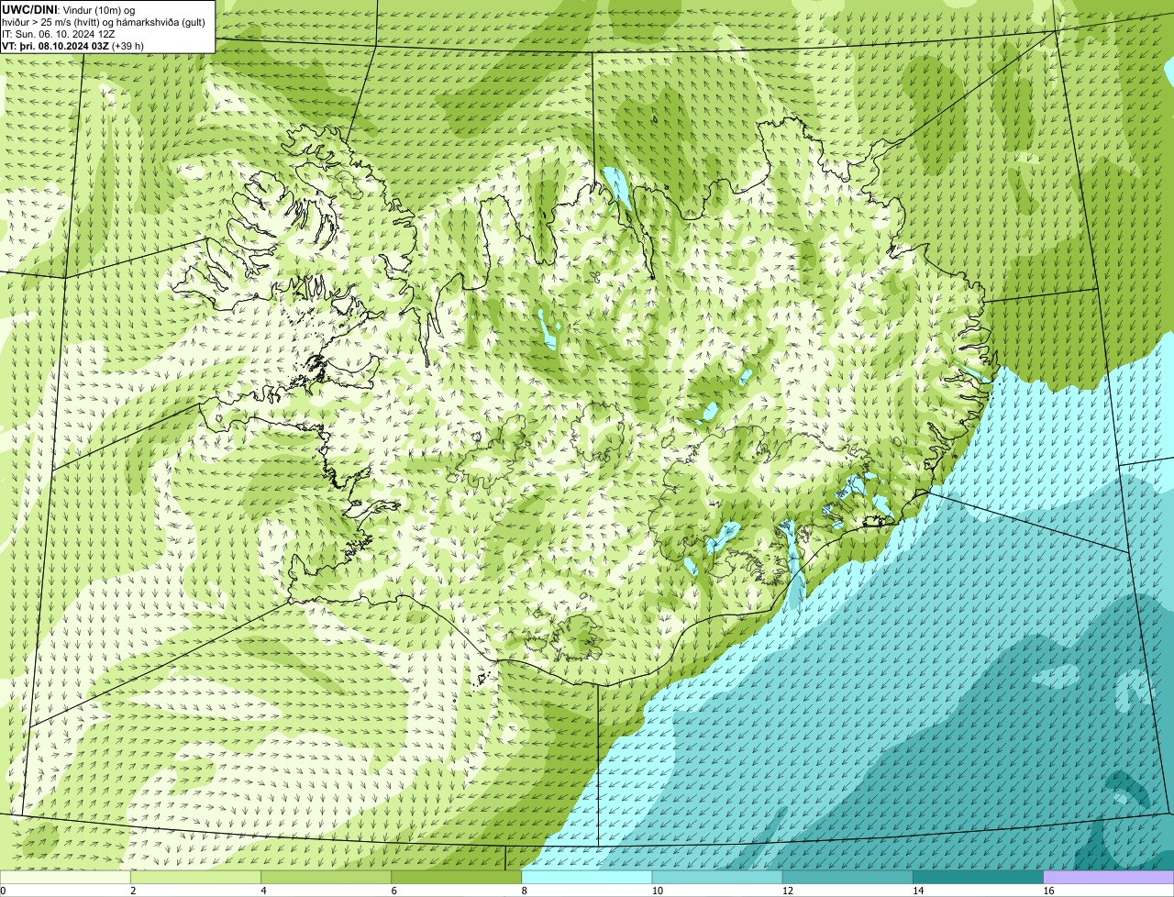Click the 8–10 m/s pale cyan legend swatch
This screenshot has height=897, width=1174.
pyautogui.click(x=586, y=877)
